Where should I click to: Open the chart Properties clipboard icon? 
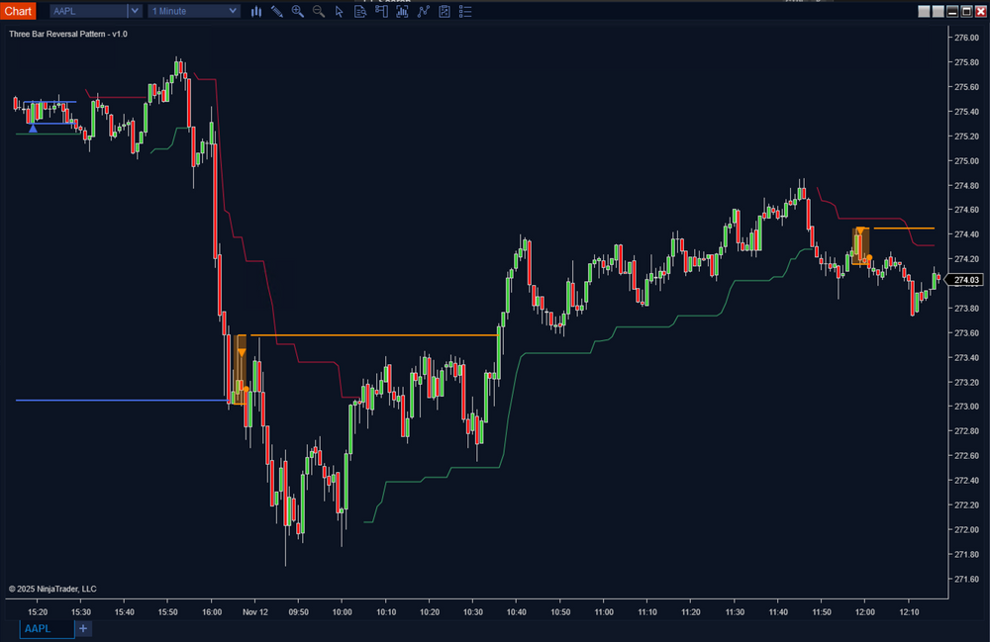click(x=444, y=11)
